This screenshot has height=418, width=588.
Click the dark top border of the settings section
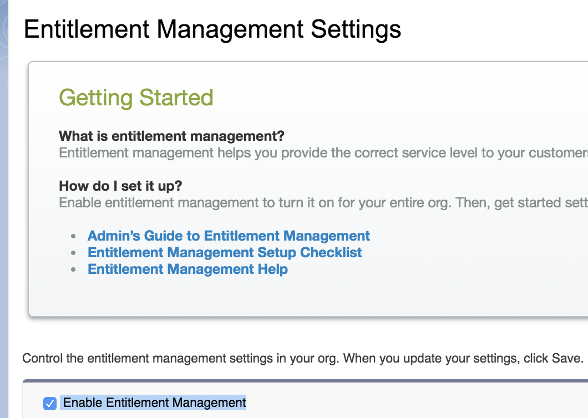305,381
